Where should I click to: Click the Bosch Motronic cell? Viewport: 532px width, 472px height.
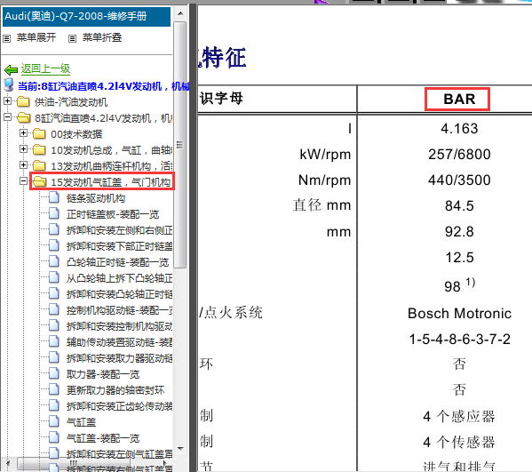pyautogui.click(x=459, y=314)
